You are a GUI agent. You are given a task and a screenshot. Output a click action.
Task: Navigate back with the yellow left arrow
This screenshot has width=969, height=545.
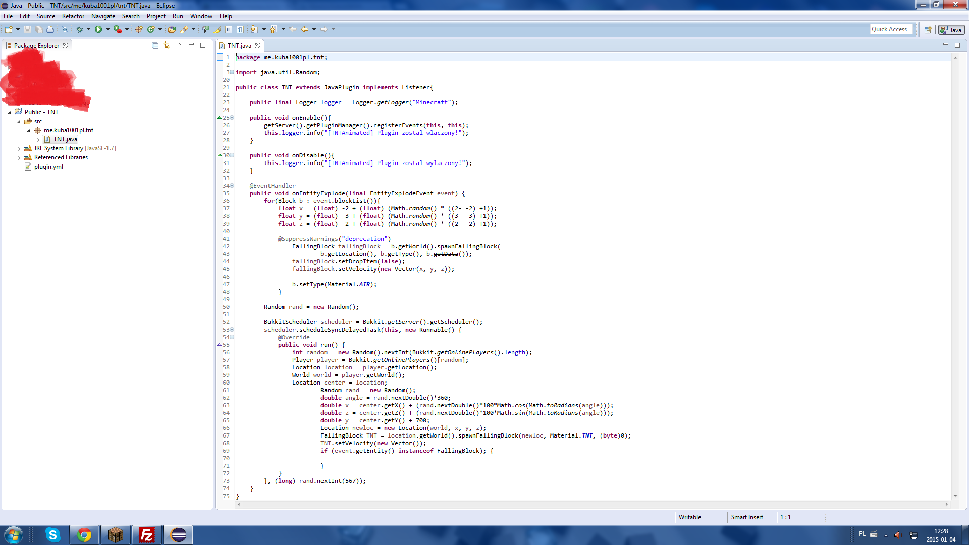point(305,29)
